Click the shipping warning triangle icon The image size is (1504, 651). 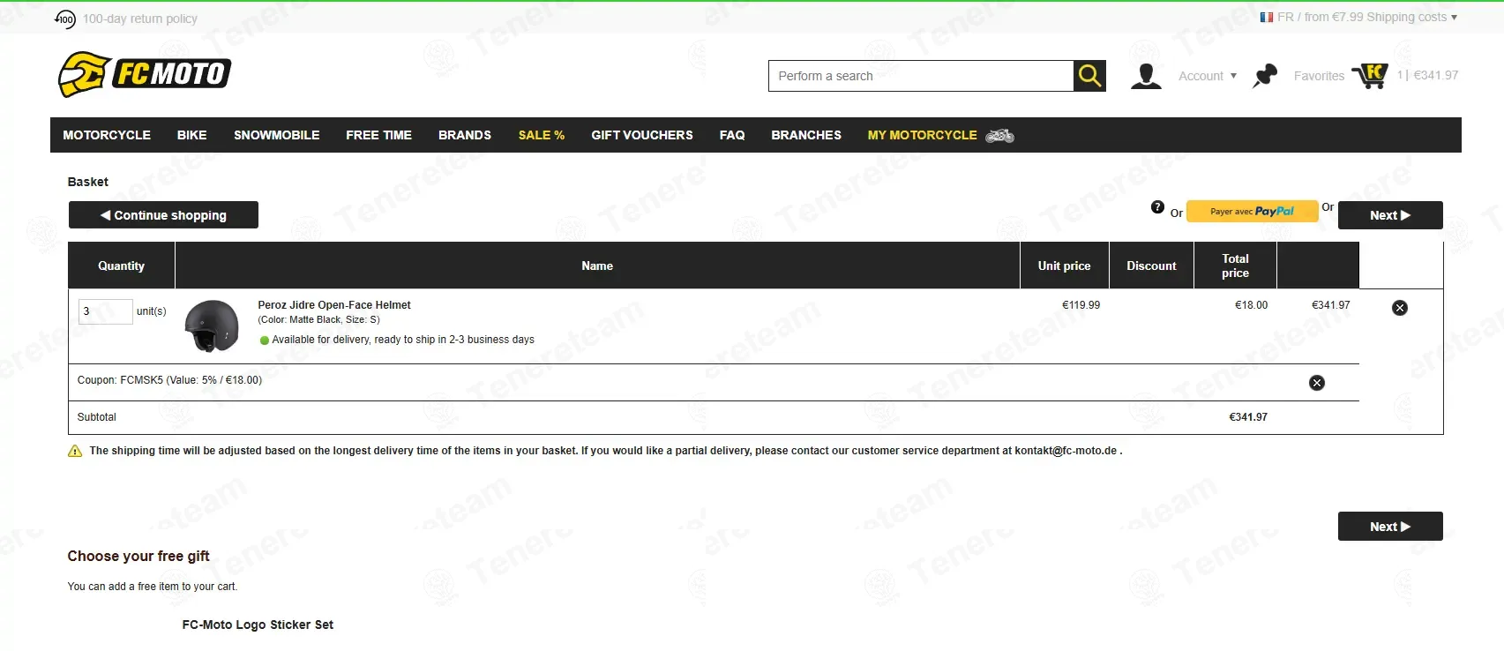coord(75,451)
